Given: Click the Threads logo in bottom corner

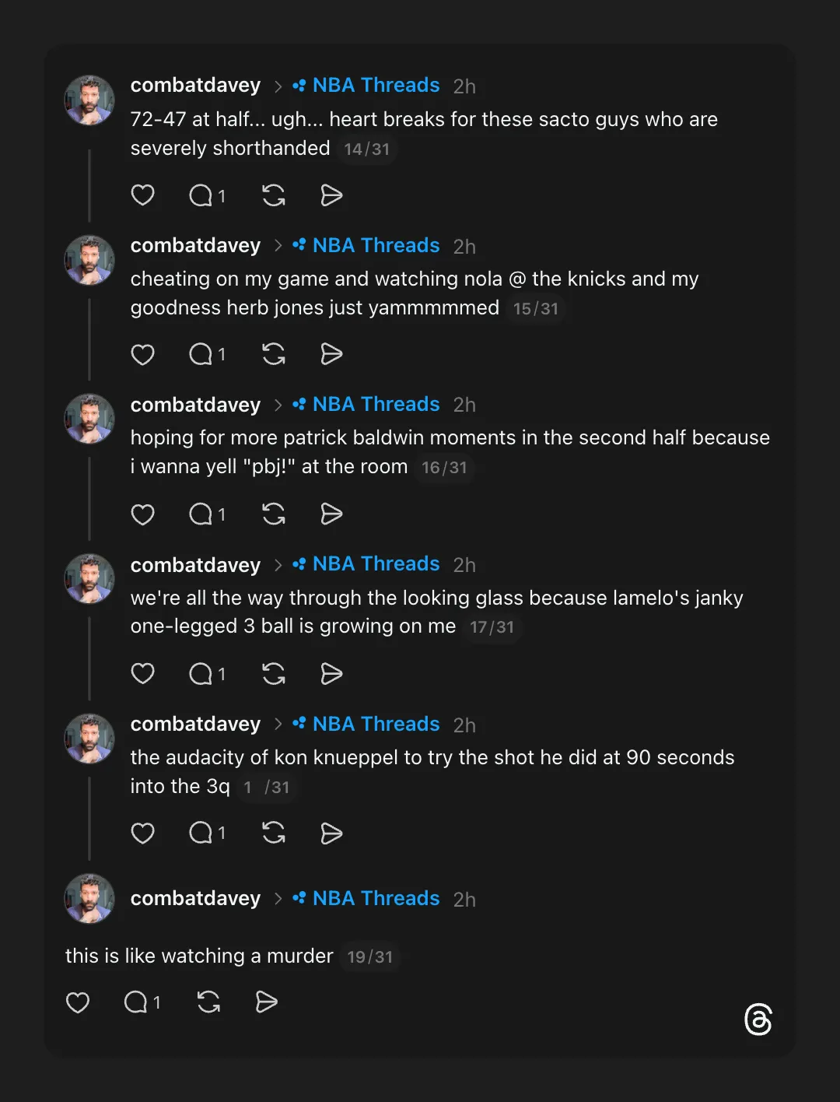Looking at the screenshot, I should (x=758, y=1020).
